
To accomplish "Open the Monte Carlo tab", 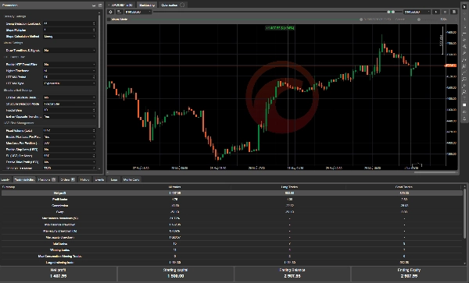I will coord(131,179).
